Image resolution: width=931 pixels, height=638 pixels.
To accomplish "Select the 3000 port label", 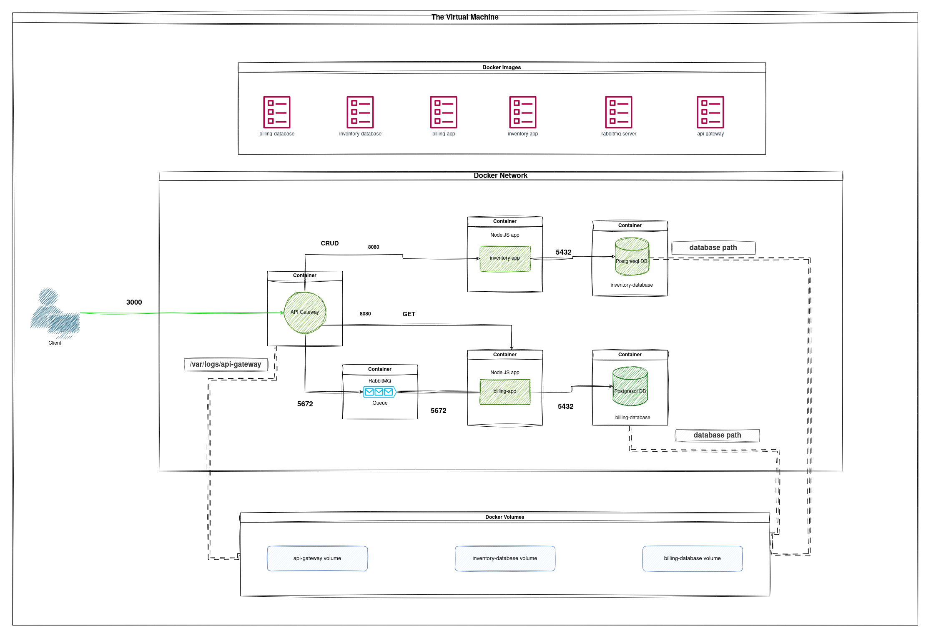I will point(134,302).
